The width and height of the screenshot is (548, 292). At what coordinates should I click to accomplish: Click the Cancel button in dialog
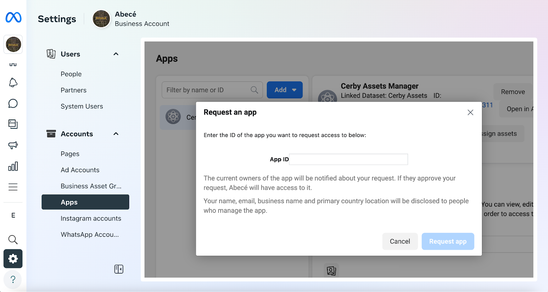(400, 241)
